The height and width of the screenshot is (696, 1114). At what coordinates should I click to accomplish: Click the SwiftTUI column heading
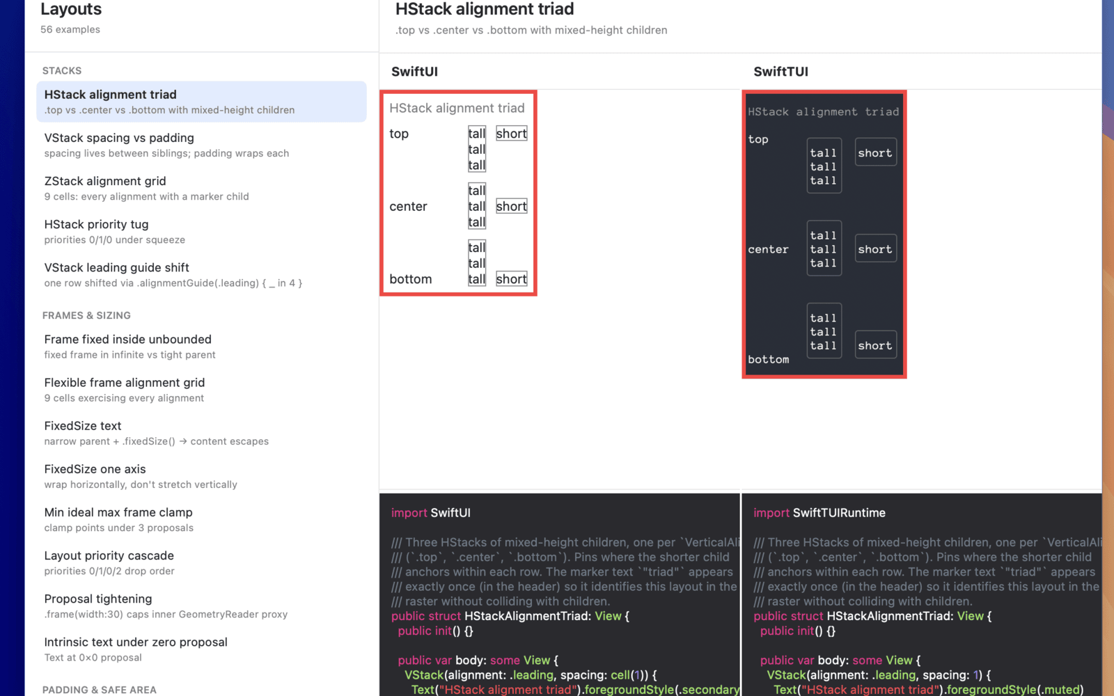[780, 72]
